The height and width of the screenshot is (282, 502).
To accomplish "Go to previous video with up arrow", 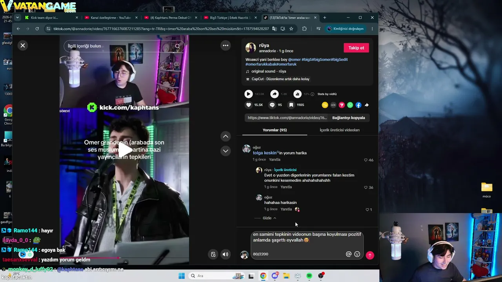I will [226, 136].
